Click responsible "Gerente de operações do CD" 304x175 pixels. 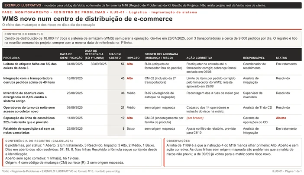(255, 120)
